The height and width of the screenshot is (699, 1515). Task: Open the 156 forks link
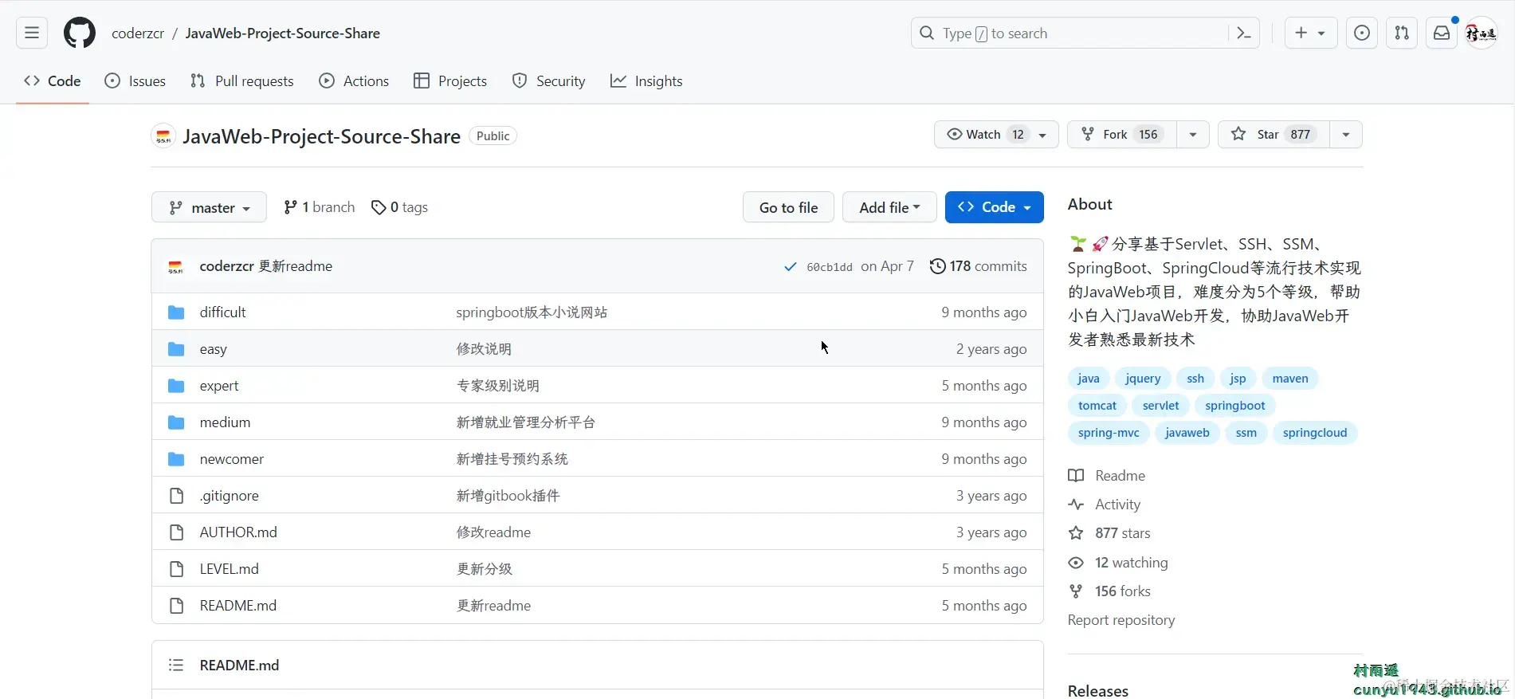click(x=1123, y=591)
